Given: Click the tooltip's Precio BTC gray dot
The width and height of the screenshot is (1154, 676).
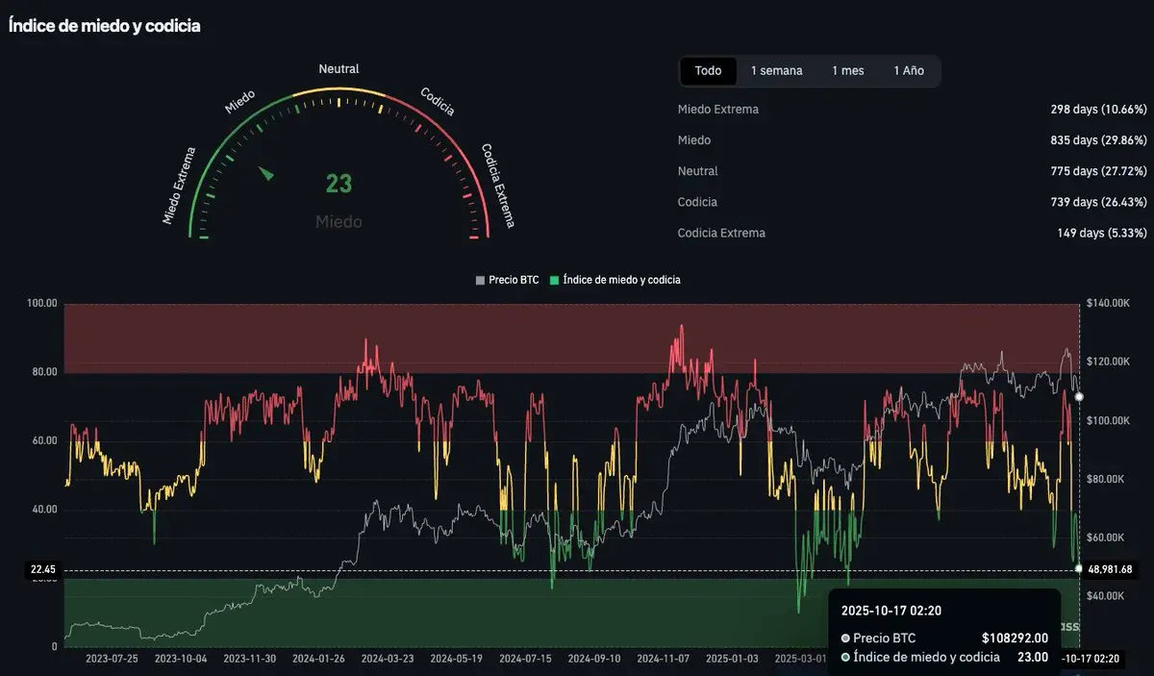Looking at the screenshot, I should tap(845, 638).
